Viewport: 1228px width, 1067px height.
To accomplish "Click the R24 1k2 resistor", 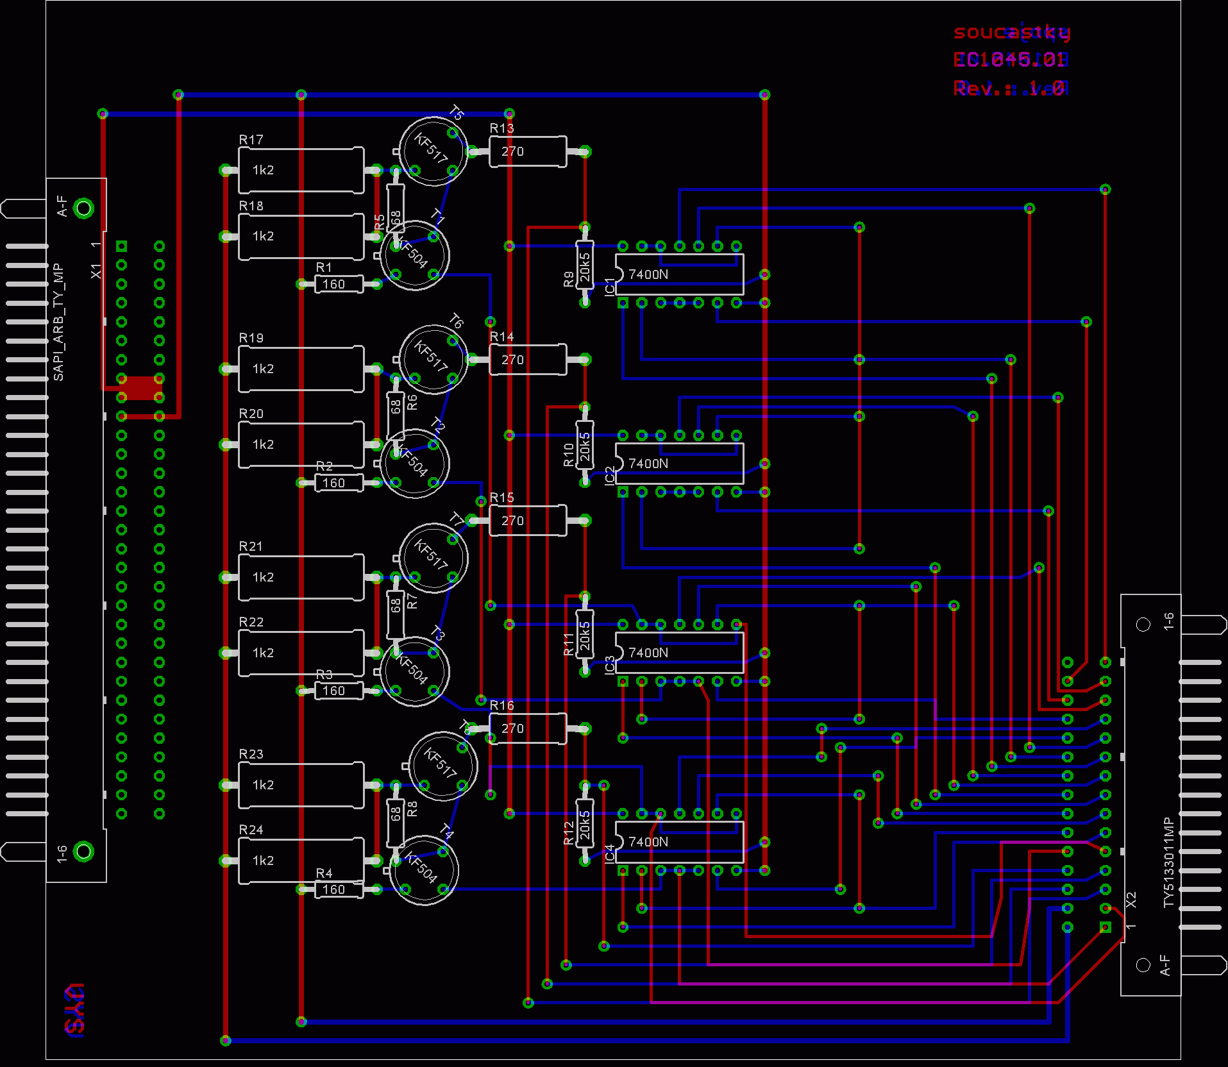I will click(300, 861).
